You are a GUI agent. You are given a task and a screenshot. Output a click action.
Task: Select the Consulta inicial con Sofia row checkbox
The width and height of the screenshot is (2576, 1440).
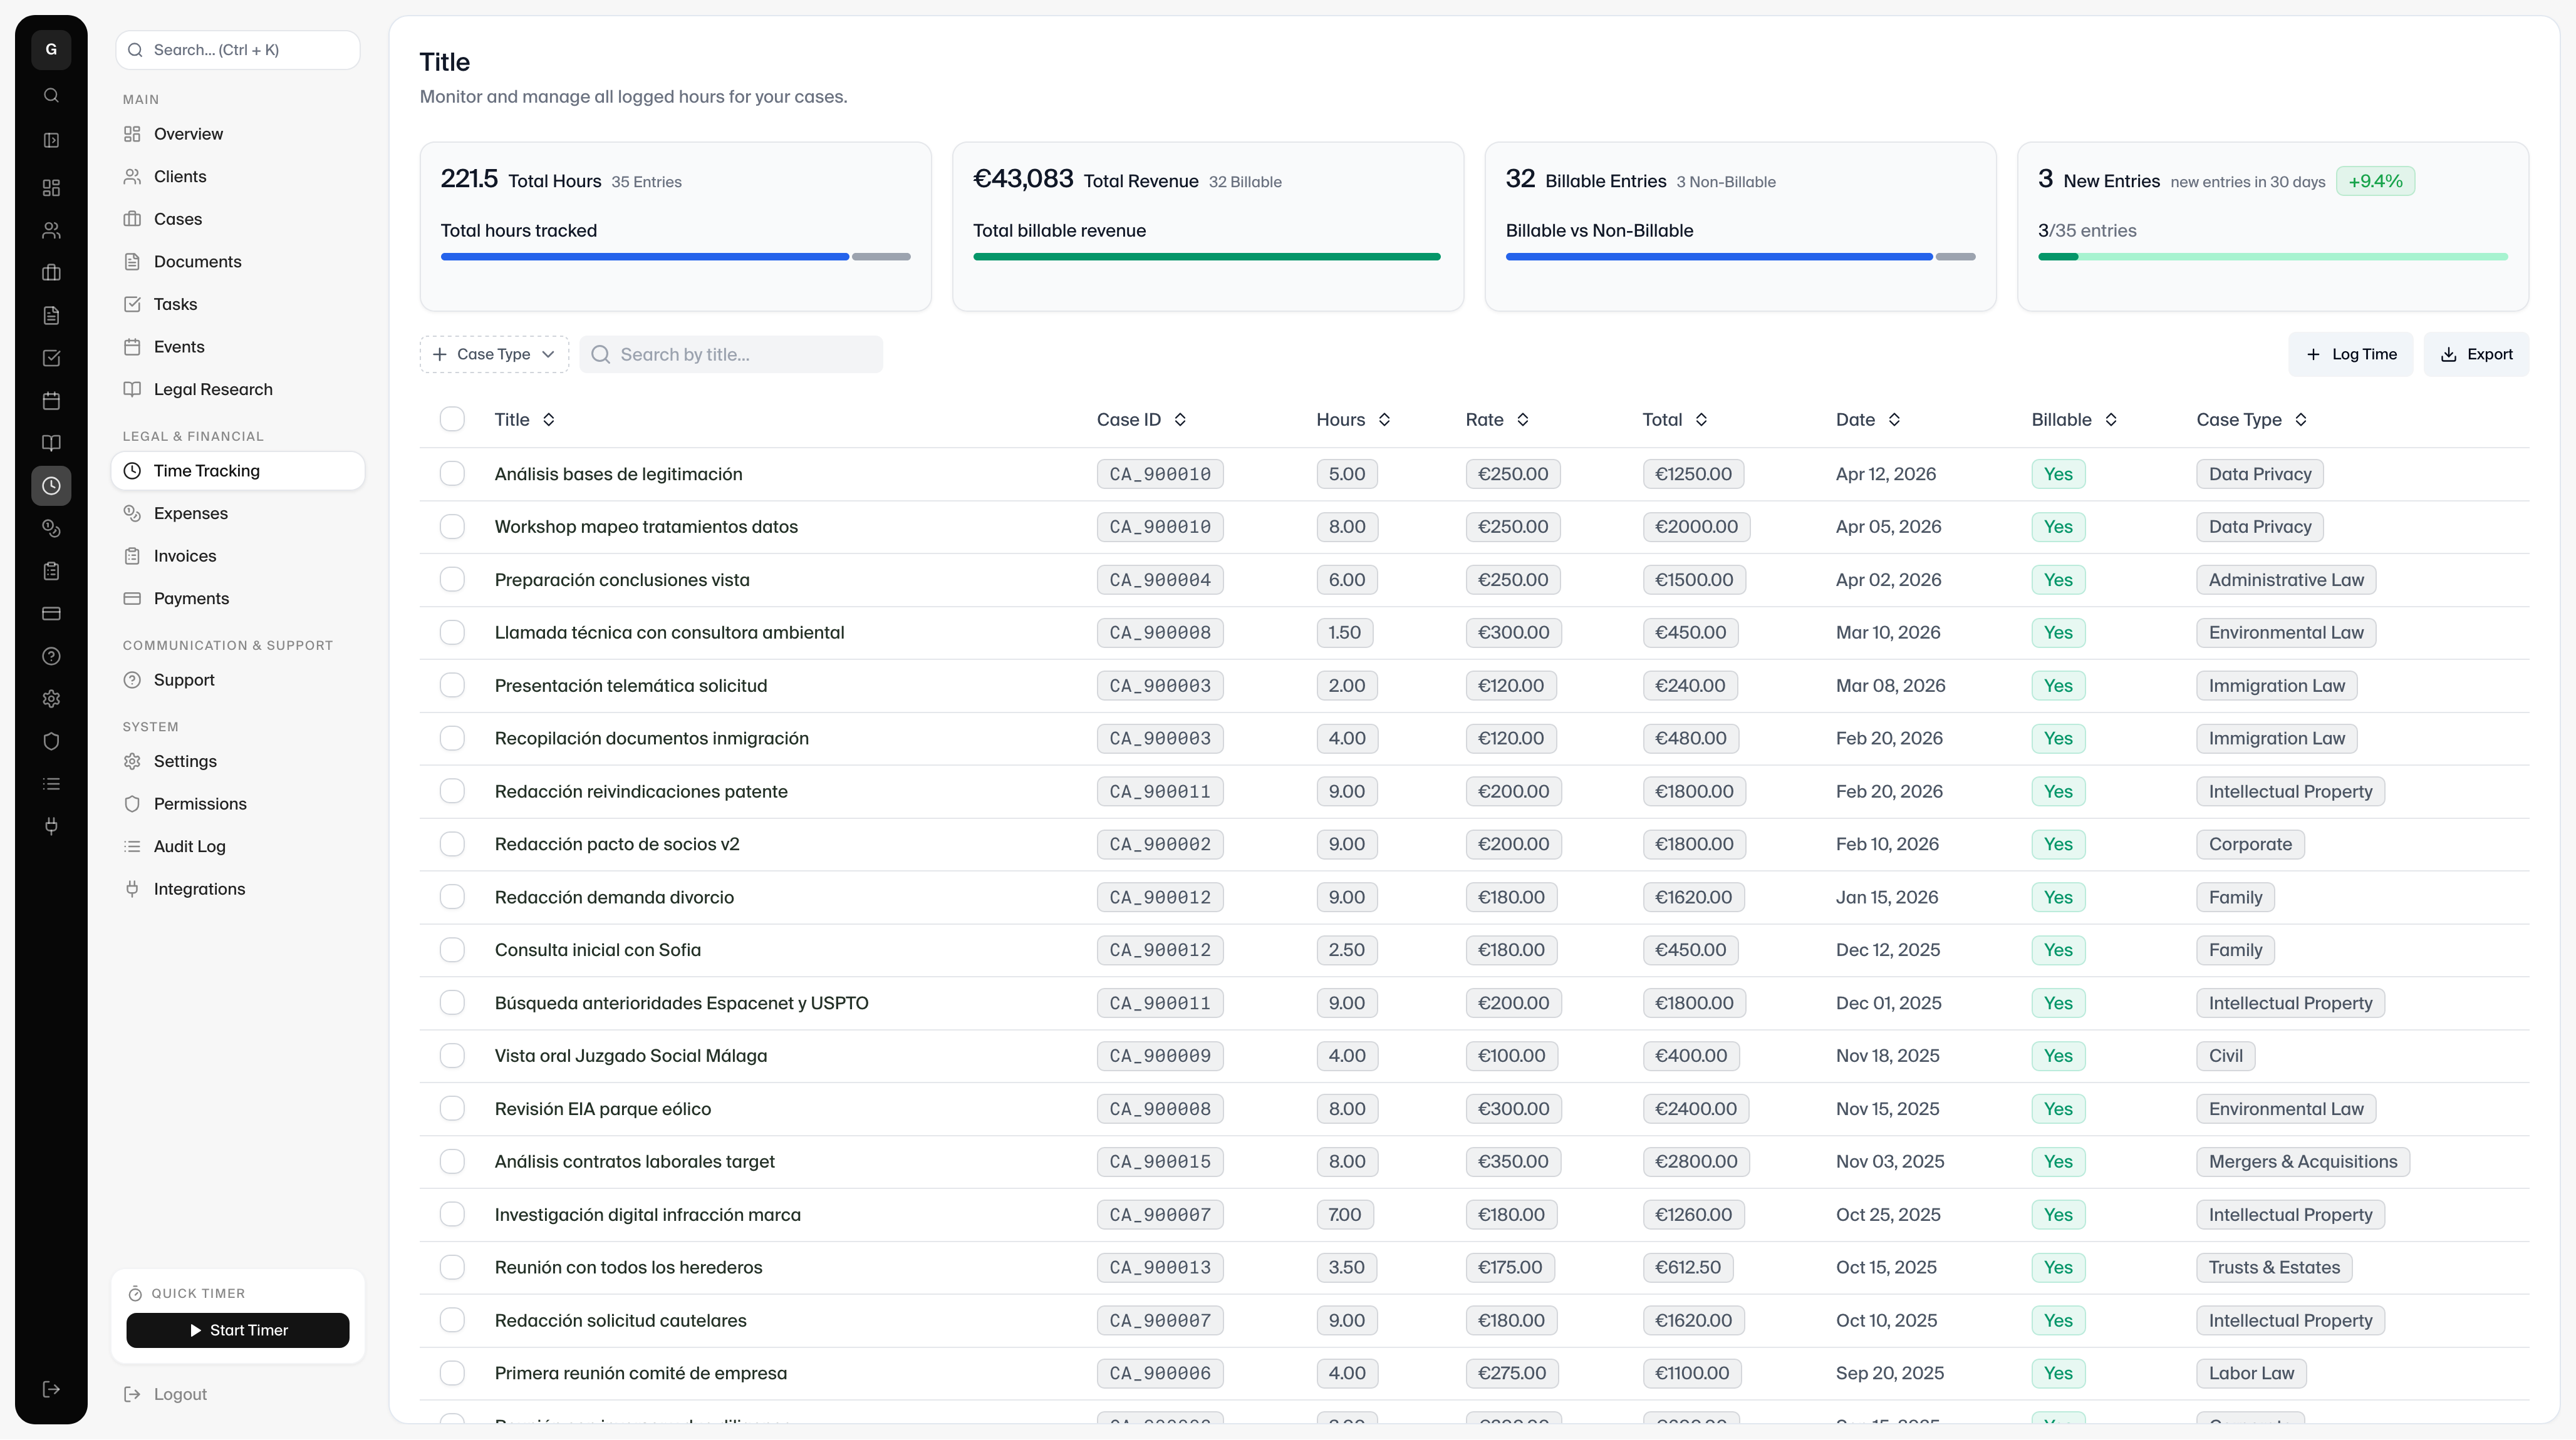[452, 950]
